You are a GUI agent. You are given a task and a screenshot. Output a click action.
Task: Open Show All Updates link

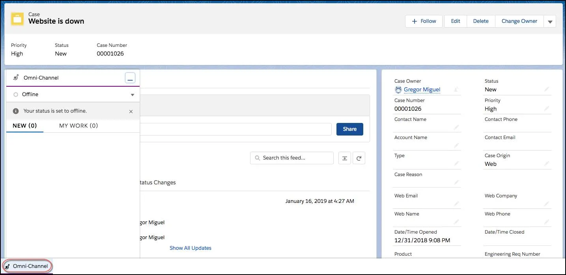191,248
